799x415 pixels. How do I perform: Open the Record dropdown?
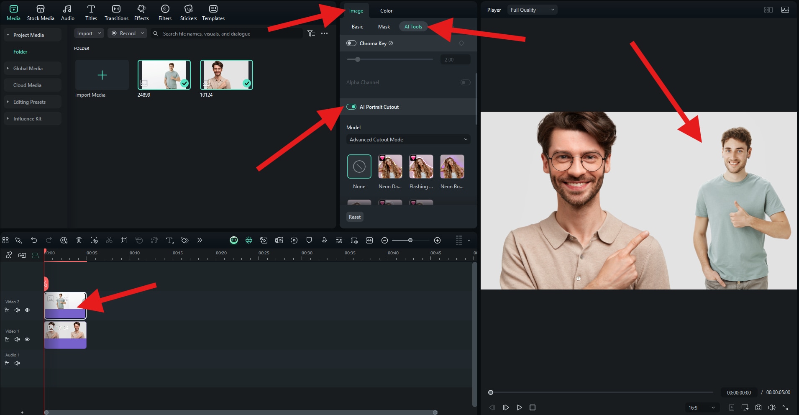coord(128,33)
